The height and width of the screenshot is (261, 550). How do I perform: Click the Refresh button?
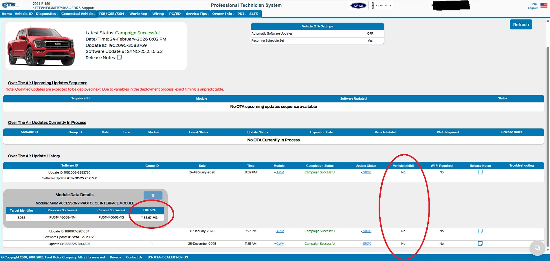[521, 25]
